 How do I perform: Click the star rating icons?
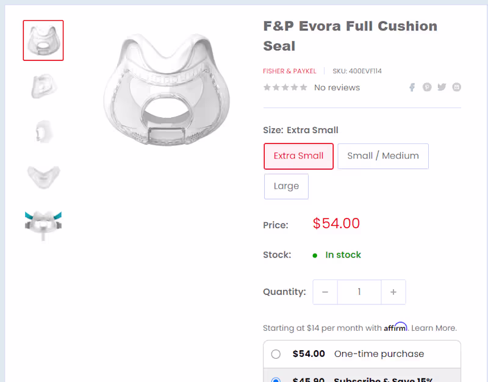click(285, 88)
